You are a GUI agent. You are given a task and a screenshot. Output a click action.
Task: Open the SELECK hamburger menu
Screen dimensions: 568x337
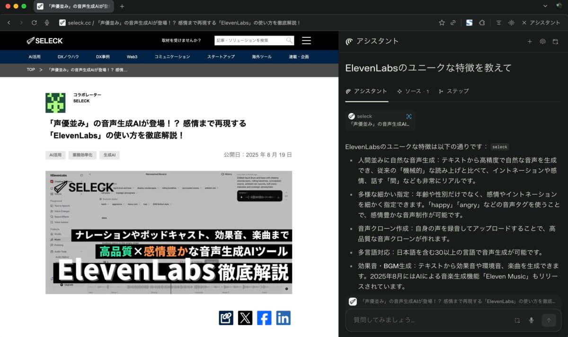click(306, 41)
